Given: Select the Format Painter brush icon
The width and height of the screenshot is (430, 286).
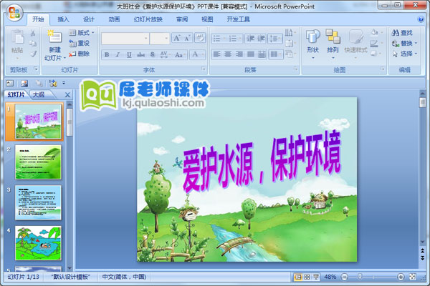Looking at the screenshot, I should click(33, 54).
